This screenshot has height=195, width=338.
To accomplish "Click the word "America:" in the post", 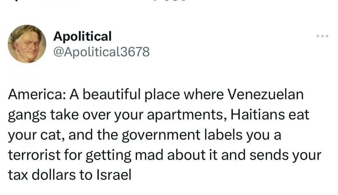I will [37, 95].
